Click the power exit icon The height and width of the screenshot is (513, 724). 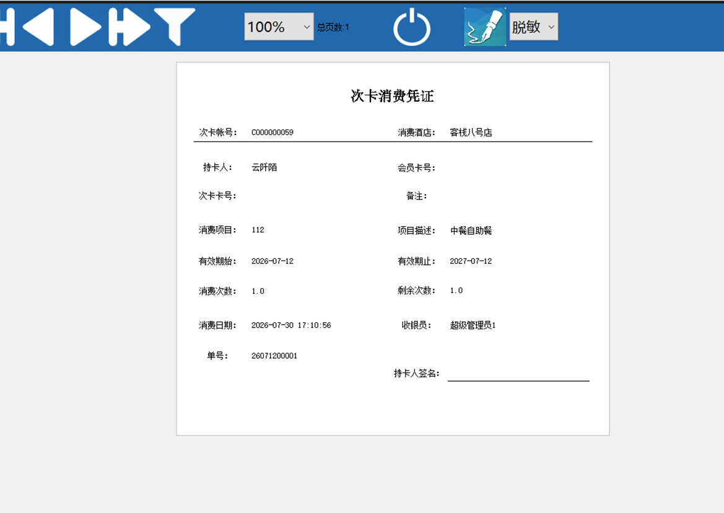(x=412, y=28)
